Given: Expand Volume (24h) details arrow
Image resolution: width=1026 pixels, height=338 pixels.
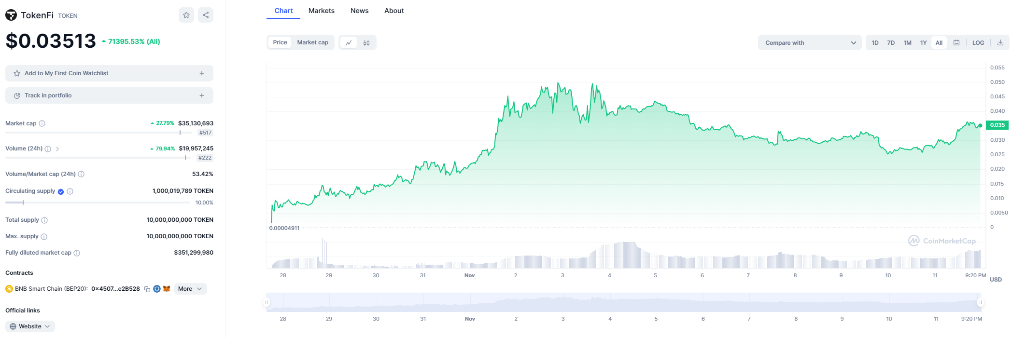Looking at the screenshot, I should pyautogui.click(x=57, y=149).
